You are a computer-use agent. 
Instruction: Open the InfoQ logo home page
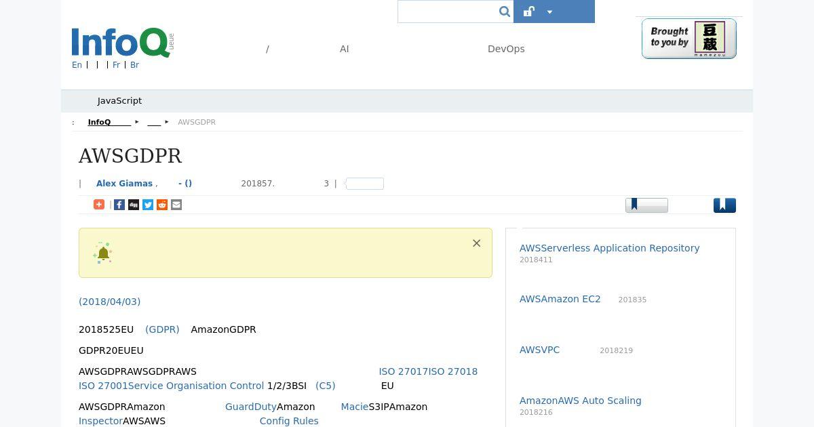[x=121, y=43]
